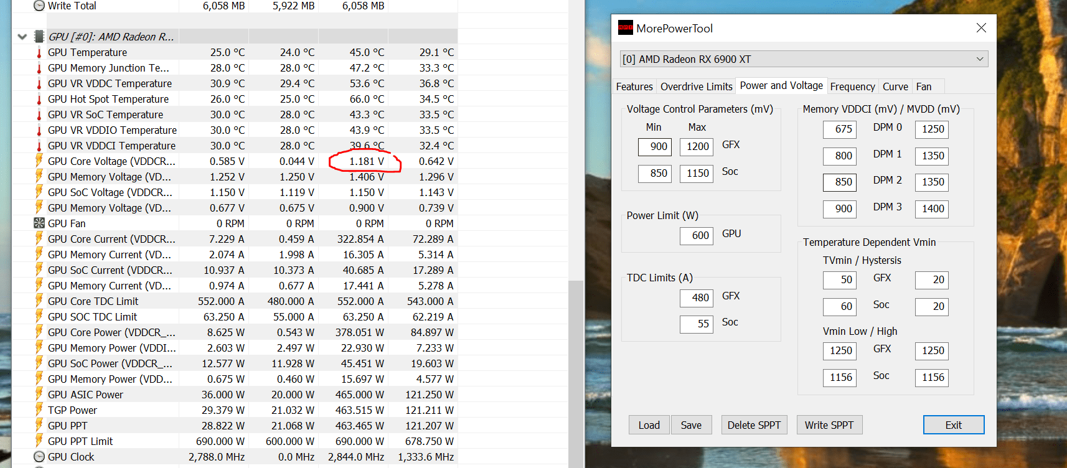The height and width of the screenshot is (468, 1067).
Task: Click the GFX Vmin Low field
Action: pos(840,350)
